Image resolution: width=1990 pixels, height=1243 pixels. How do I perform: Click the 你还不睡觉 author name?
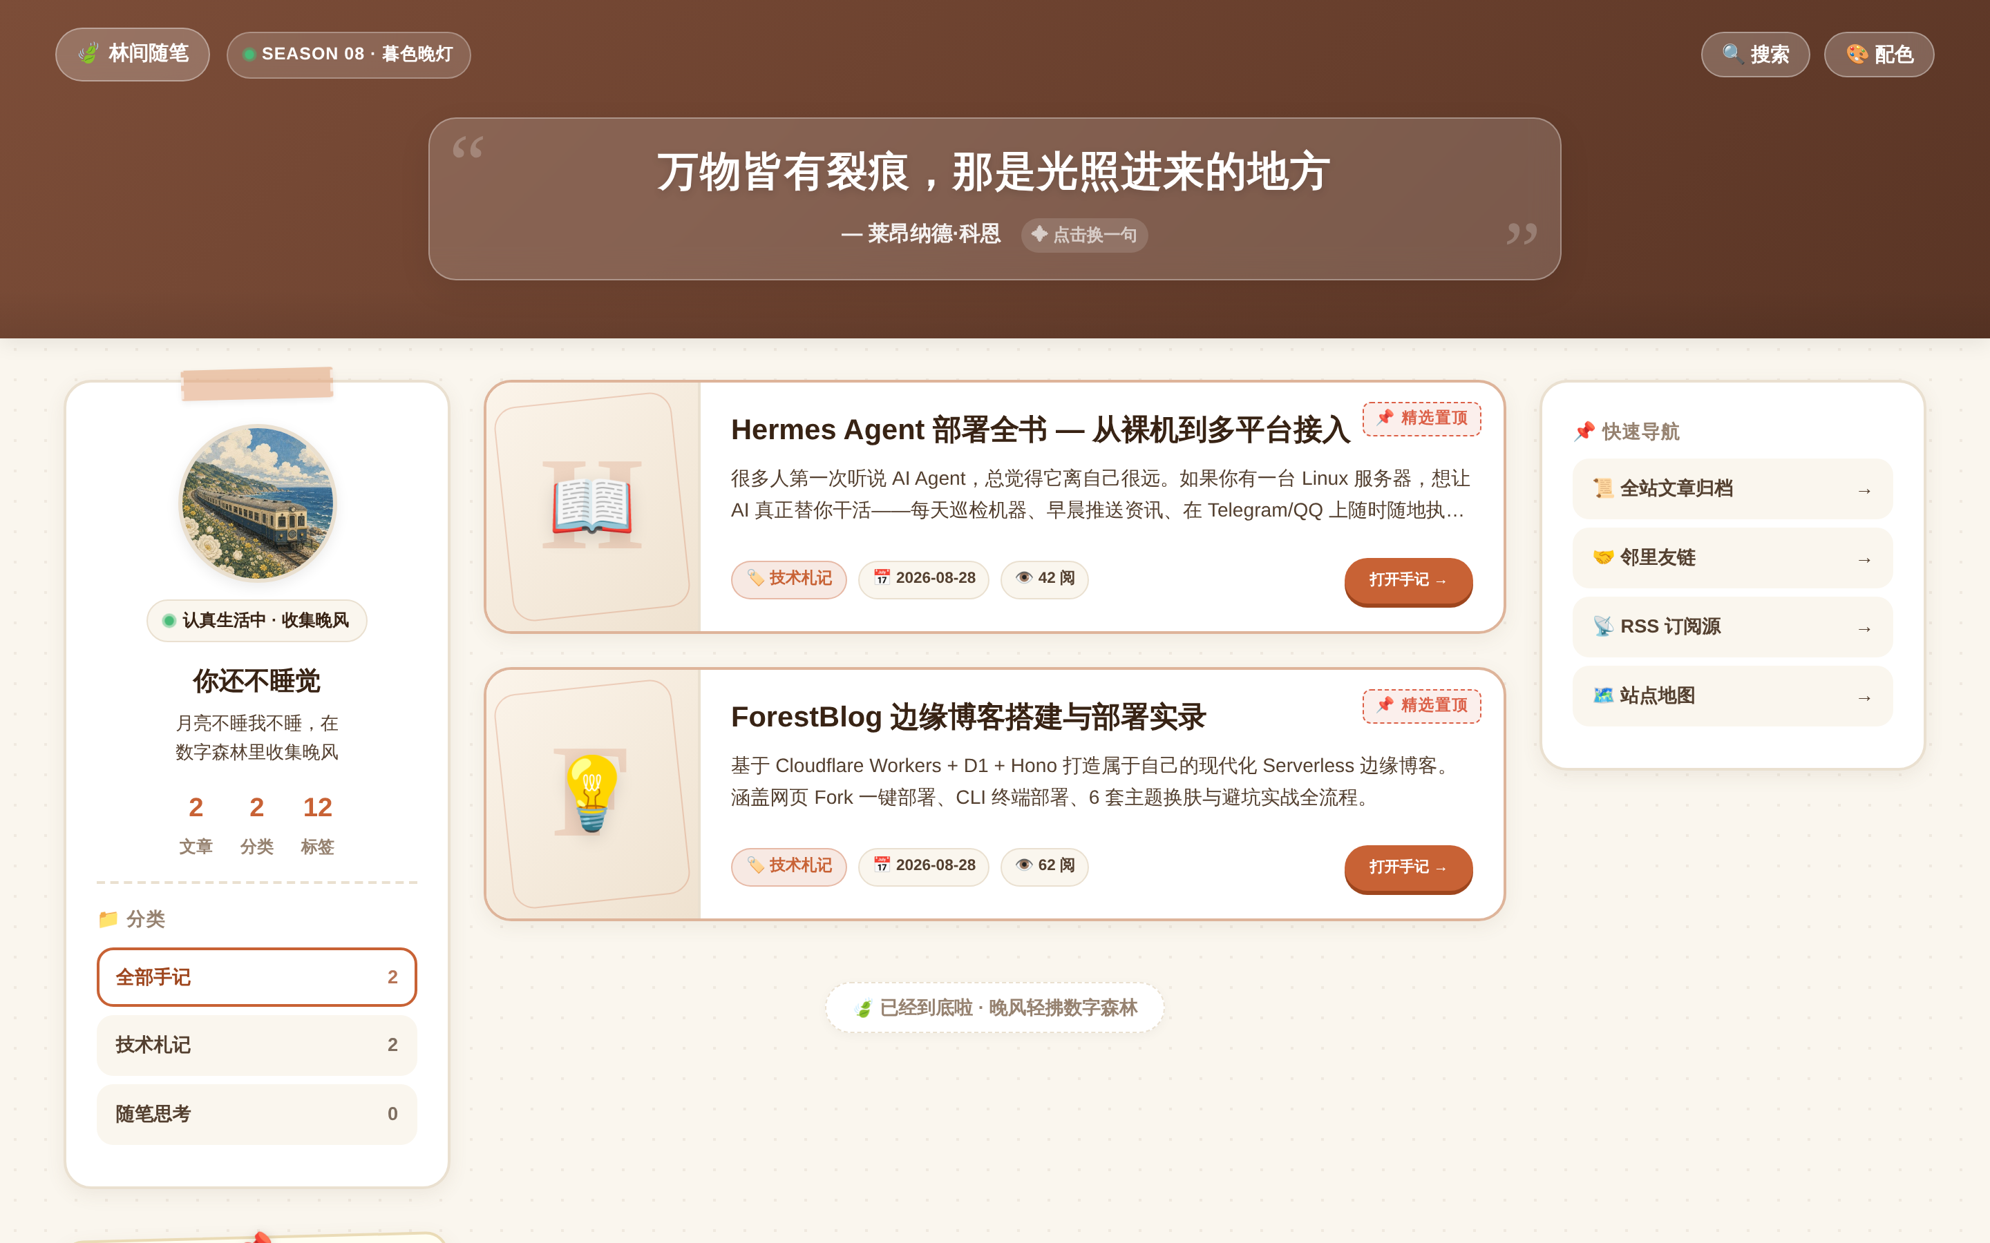coord(256,681)
